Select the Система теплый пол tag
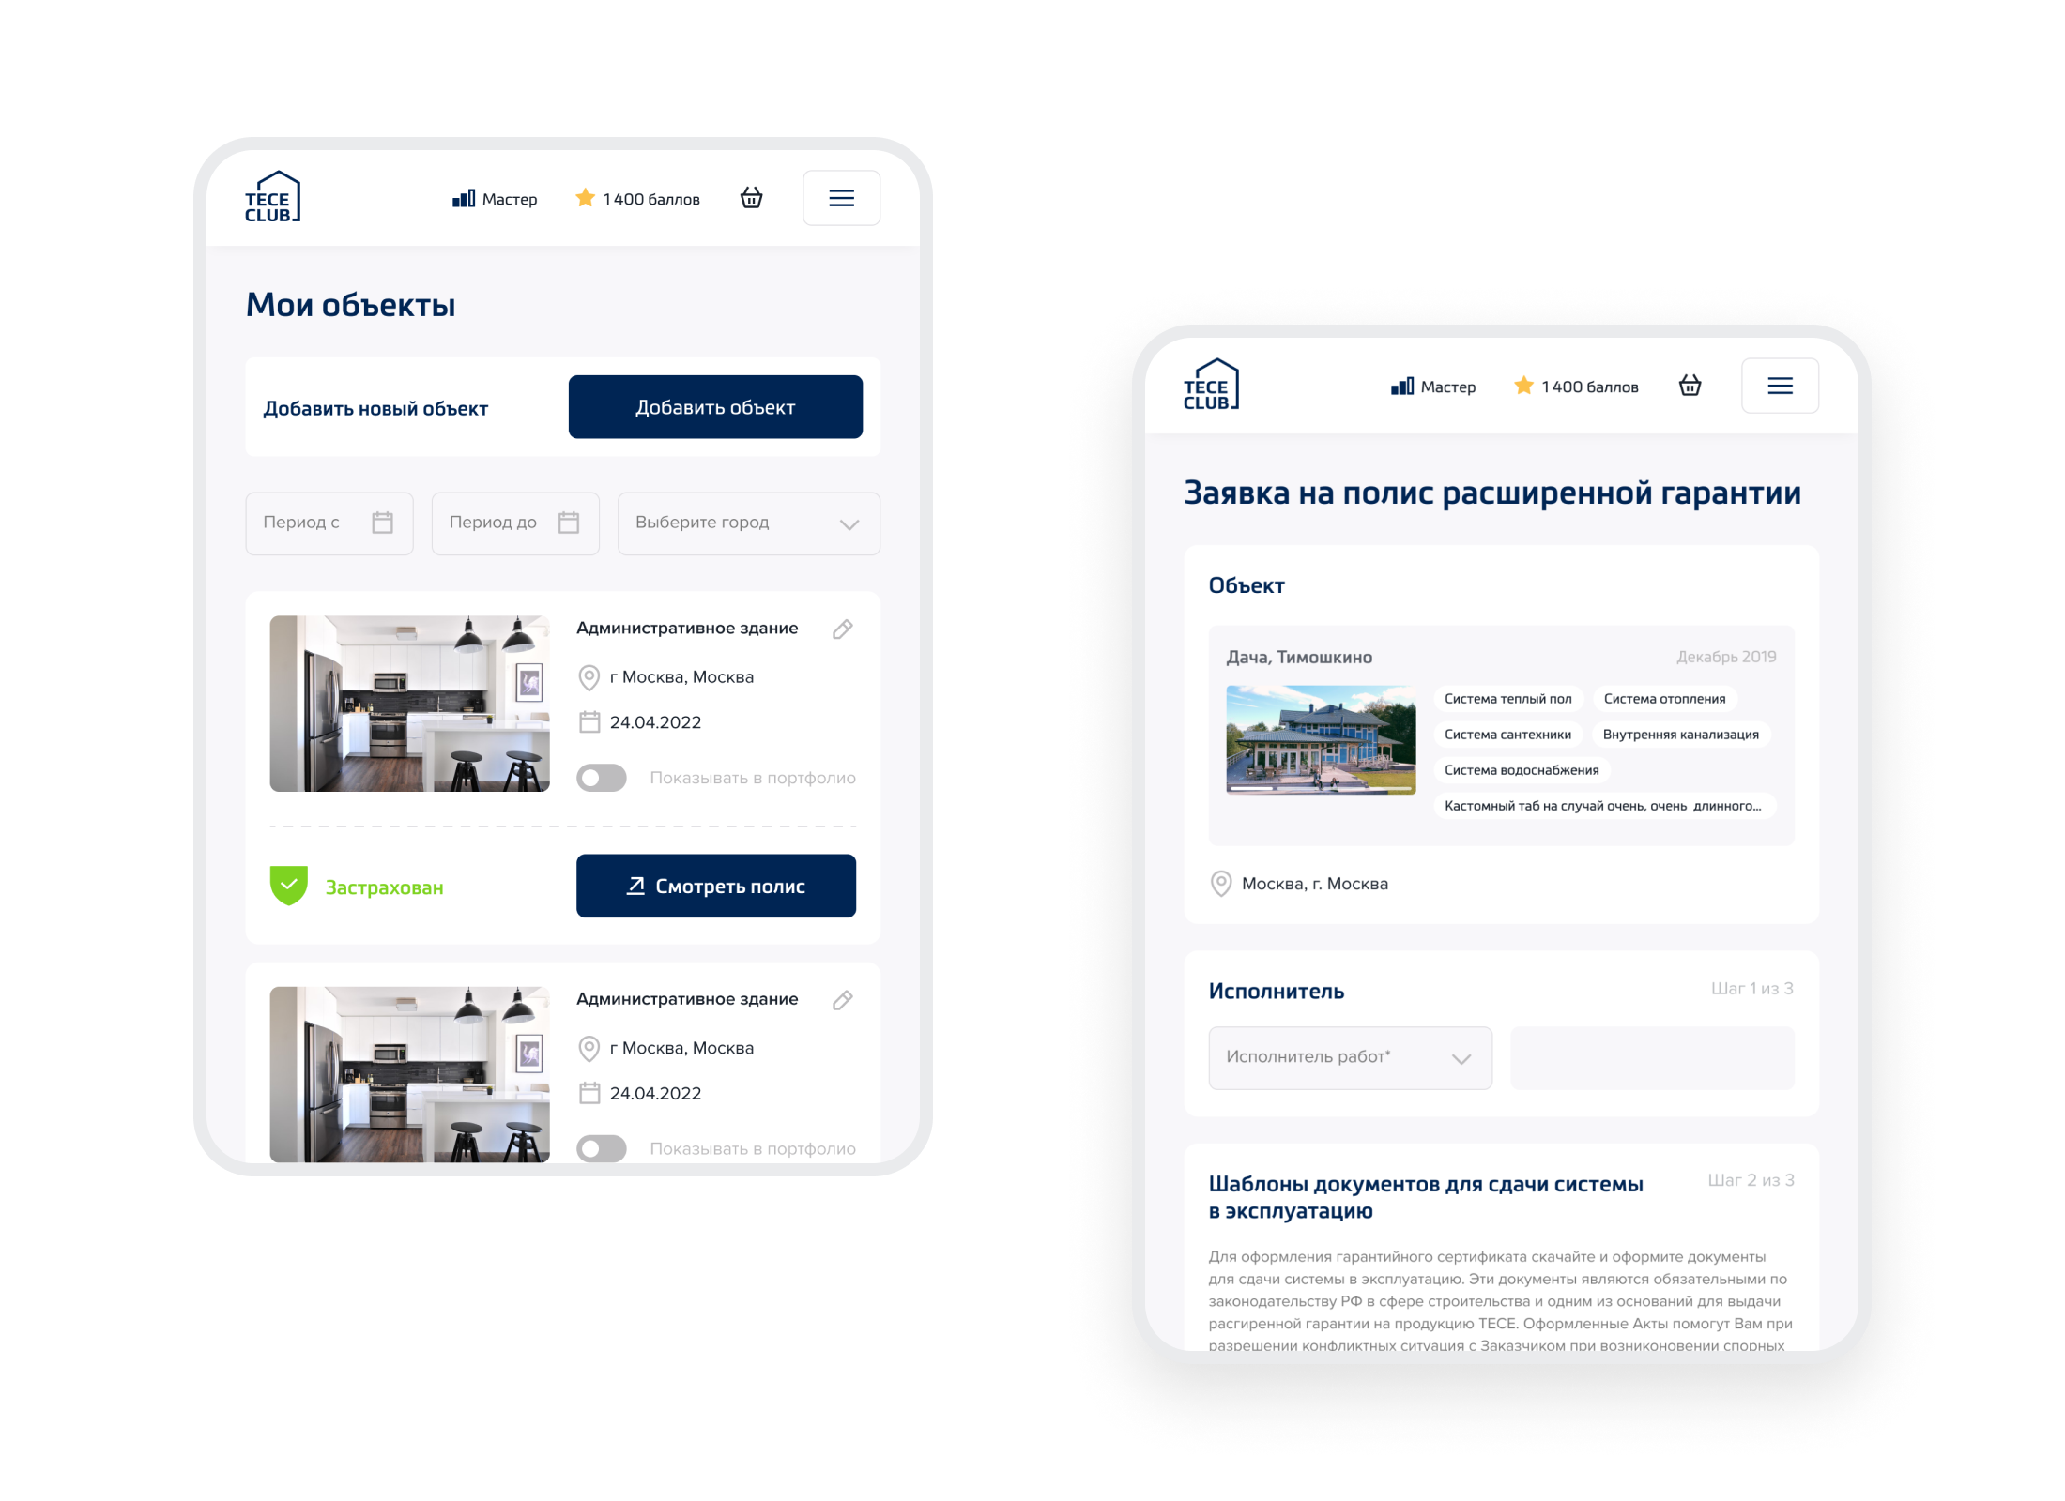2065x1501 pixels. 1507,699
